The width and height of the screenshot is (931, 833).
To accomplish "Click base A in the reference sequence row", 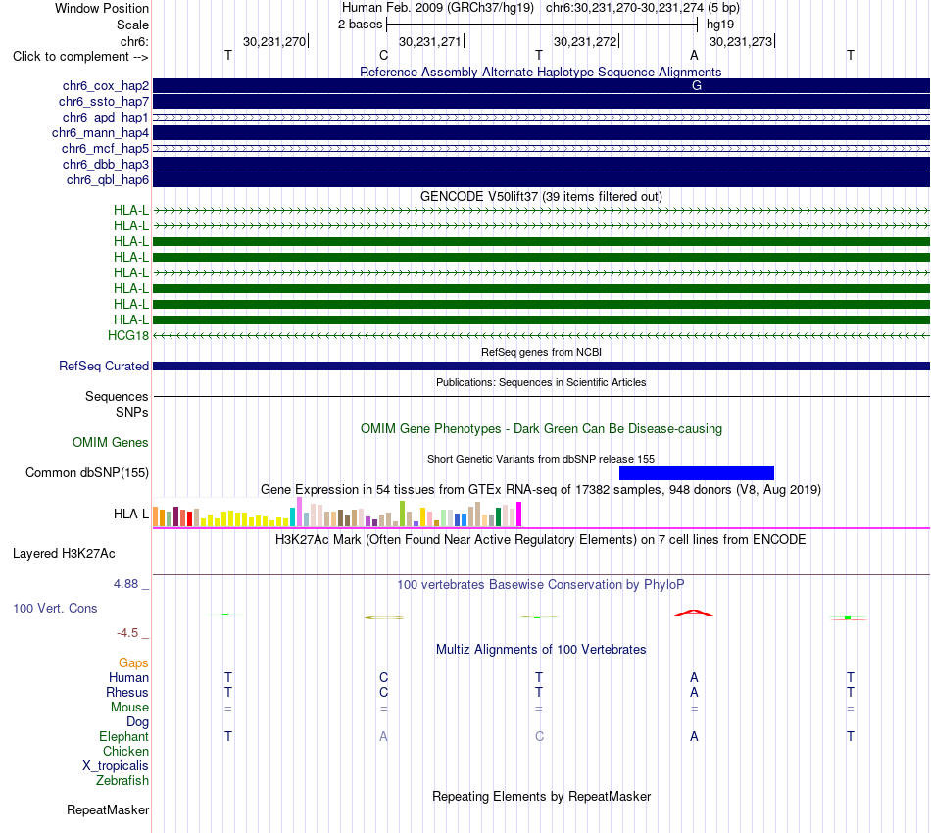I will click(x=694, y=55).
